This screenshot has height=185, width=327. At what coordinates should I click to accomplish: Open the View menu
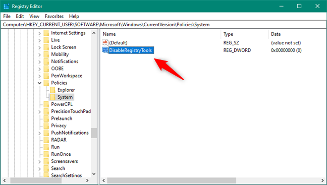tap(34, 16)
